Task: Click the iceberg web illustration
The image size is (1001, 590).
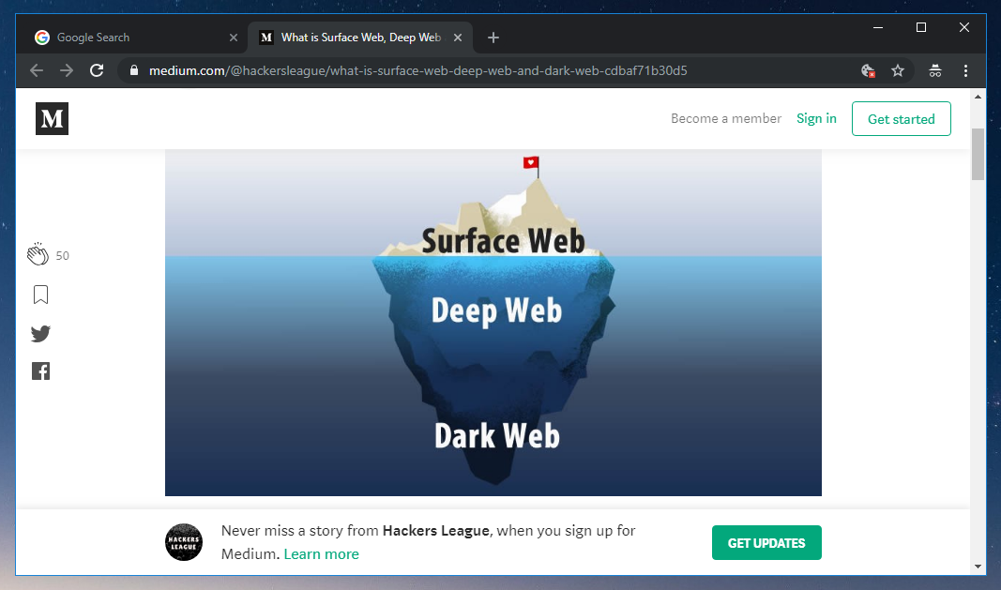Action: click(493, 323)
